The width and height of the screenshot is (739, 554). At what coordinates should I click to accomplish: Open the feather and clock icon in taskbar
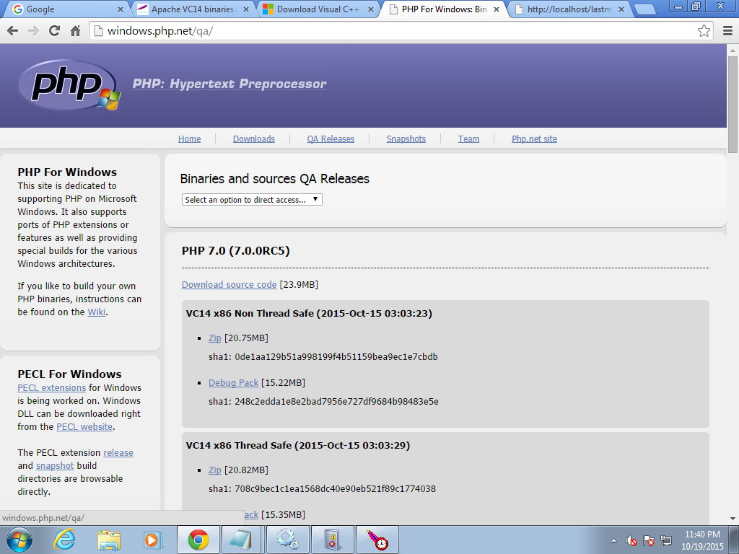[x=377, y=540]
